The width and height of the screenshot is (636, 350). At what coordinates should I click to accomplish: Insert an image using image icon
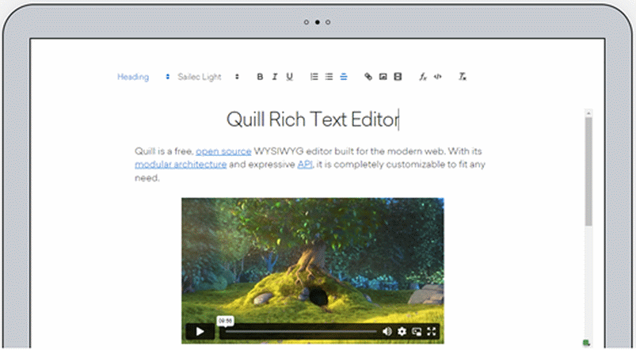coord(383,77)
